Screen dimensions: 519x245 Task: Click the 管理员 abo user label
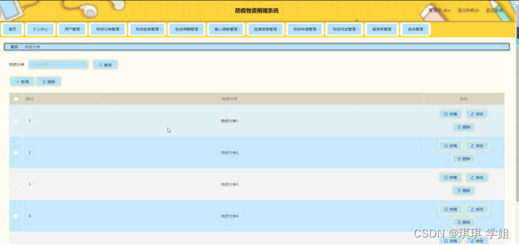pyautogui.click(x=439, y=10)
